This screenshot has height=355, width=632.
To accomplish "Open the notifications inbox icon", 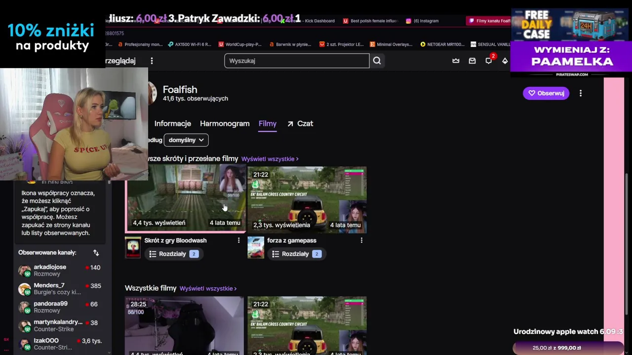I will [x=472, y=61].
